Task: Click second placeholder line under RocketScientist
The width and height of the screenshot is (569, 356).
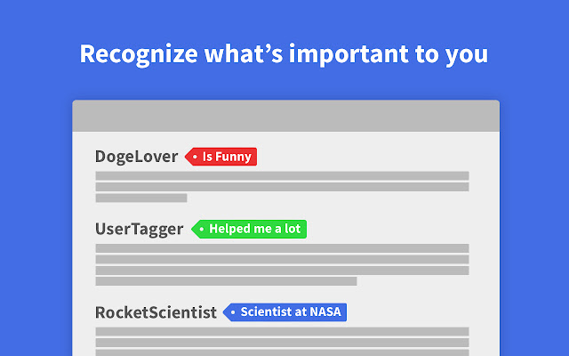Action: [x=282, y=342]
